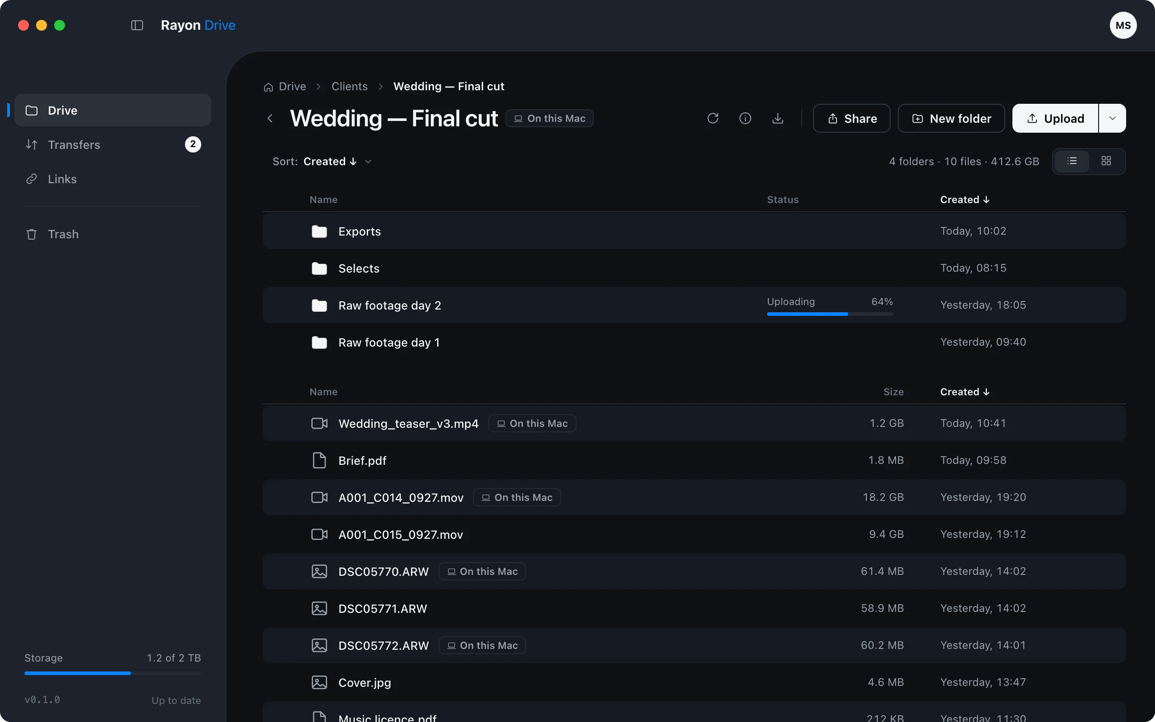Image resolution: width=1155 pixels, height=722 pixels.
Task: Open Trash in the sidebar
Action: [x=113, y=234]
